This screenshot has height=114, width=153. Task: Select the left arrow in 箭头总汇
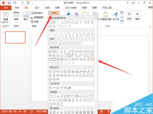click(x=54, y=72)
